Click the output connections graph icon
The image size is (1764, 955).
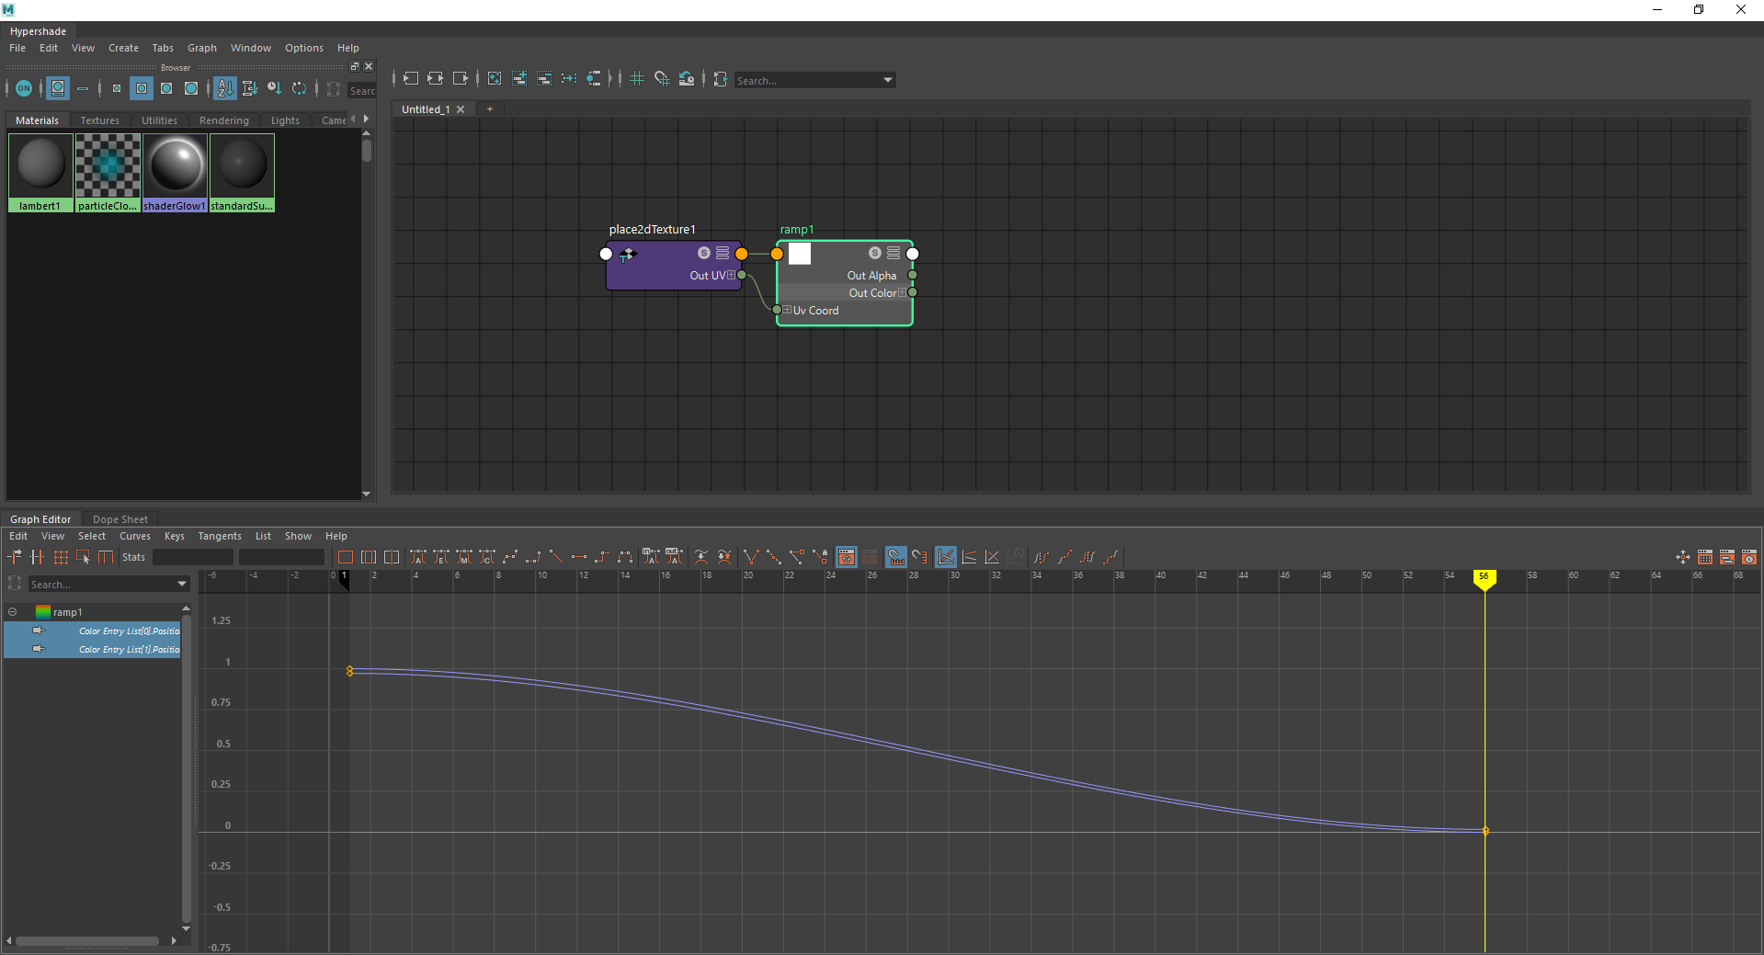460,79
